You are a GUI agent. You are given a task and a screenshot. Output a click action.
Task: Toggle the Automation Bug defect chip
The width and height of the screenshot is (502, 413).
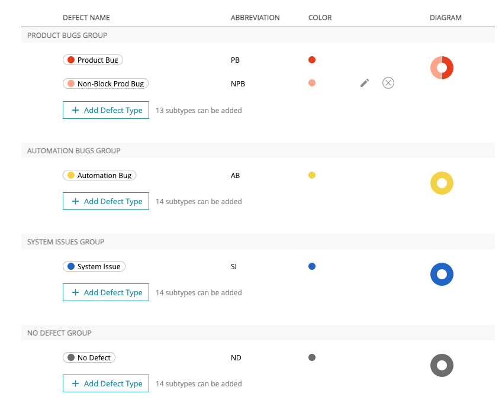tap(99, 175)
